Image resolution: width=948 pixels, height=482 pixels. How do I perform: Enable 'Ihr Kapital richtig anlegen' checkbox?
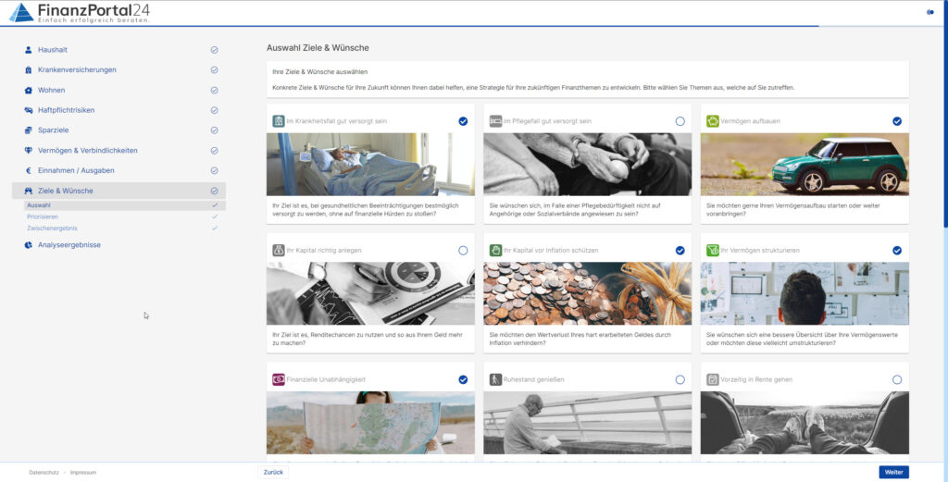(463, 251)
